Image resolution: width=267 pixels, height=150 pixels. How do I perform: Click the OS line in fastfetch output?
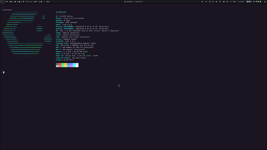(64, 16)
